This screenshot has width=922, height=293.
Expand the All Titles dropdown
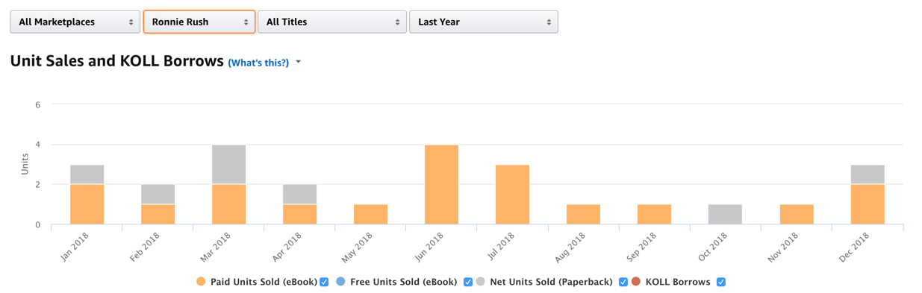tap(332, 22)
